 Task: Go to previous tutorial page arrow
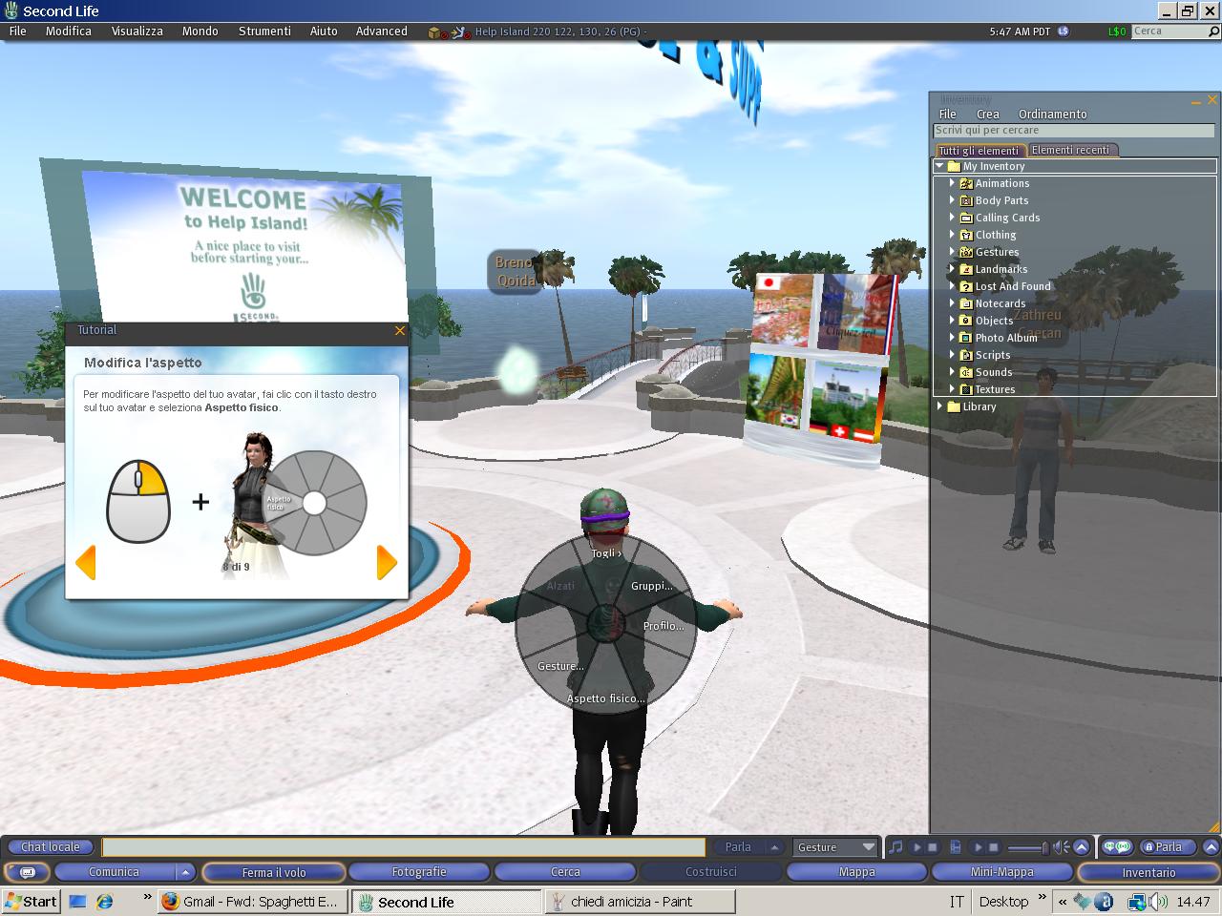pos(85,563)
